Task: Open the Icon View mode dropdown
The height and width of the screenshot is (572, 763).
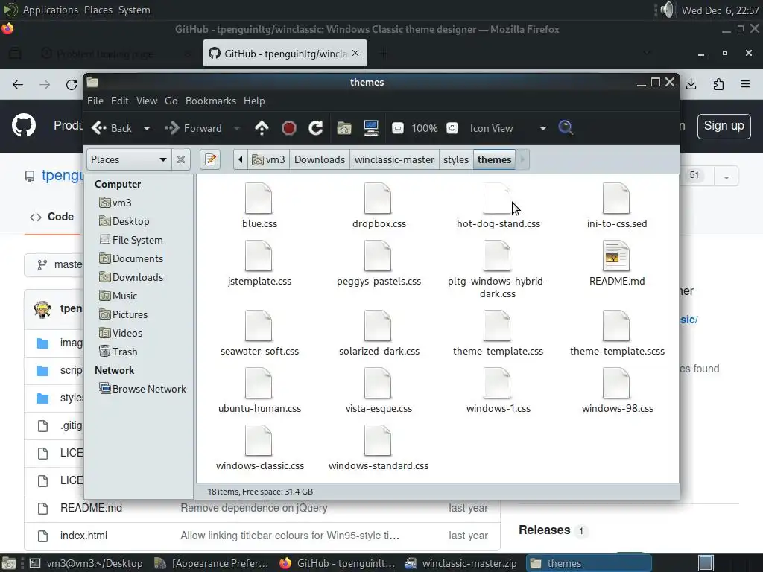Action: 508,128
